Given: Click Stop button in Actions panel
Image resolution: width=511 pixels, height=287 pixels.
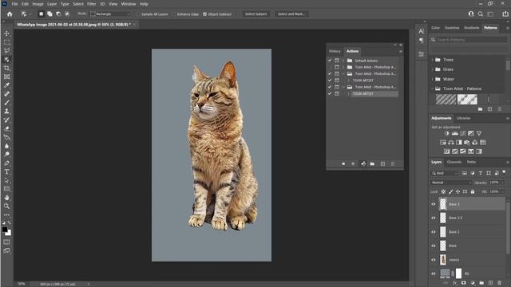Looking at the screenshot, I should [x=343, y=163].
